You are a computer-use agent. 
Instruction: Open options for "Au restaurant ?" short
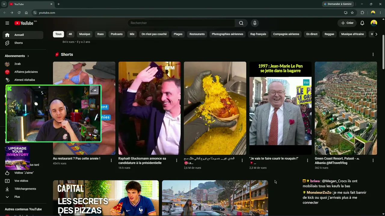(x=111, y=160)
